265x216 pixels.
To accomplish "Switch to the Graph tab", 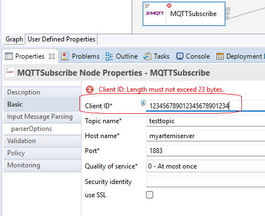I will pyautogui.click(x=14, y=39).
